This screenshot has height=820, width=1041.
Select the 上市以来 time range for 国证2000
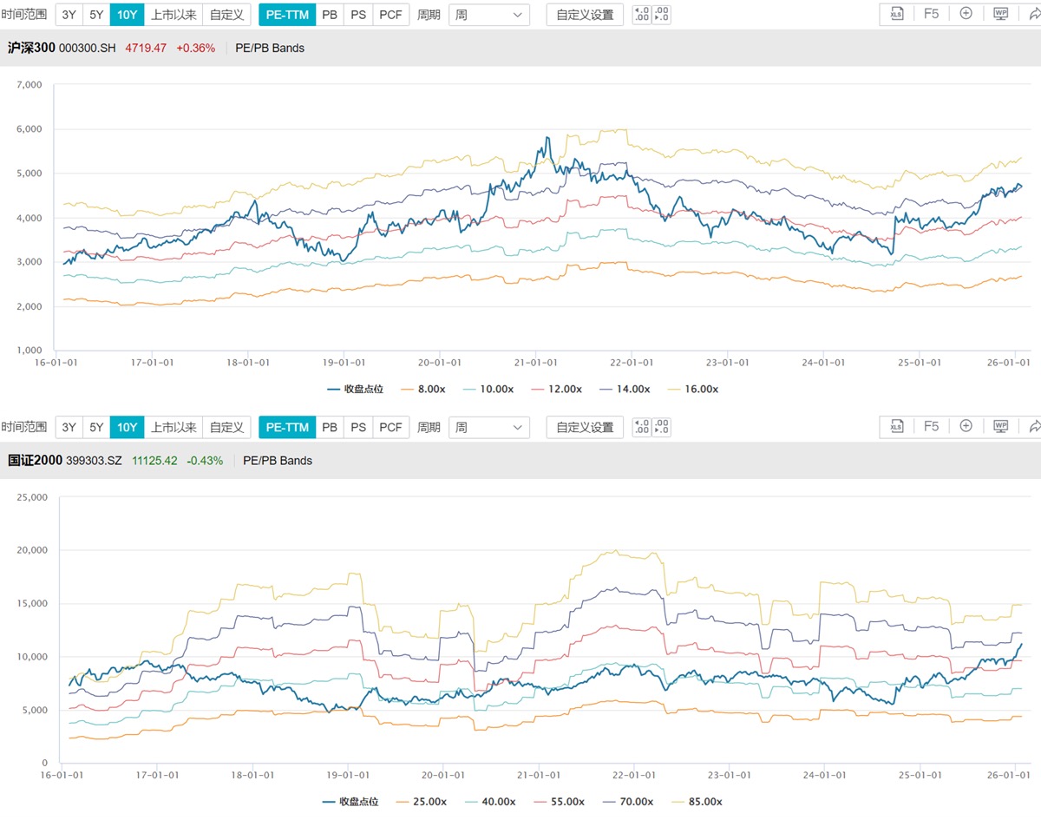(x=173, y=427)
